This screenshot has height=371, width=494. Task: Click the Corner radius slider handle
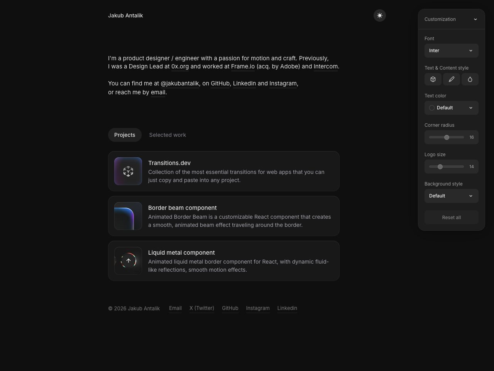click(x=447, y=137)
